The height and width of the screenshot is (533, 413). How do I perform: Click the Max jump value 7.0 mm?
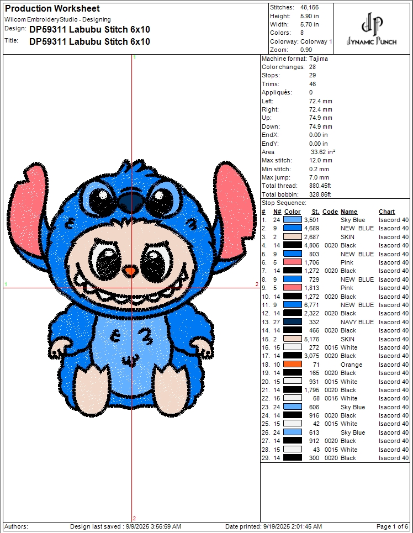(319, 177)
